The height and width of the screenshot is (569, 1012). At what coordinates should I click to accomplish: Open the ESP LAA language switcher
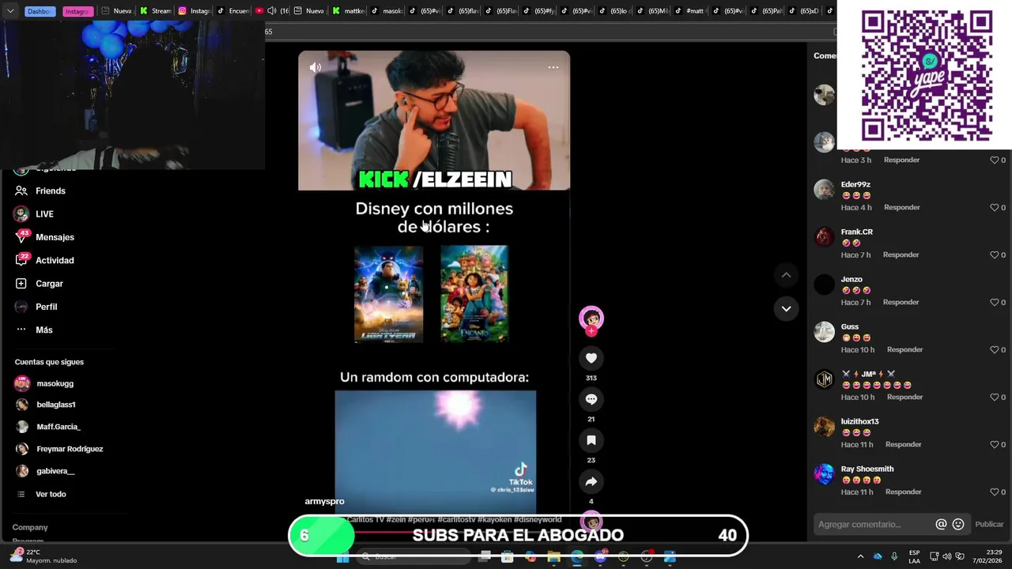914,556
